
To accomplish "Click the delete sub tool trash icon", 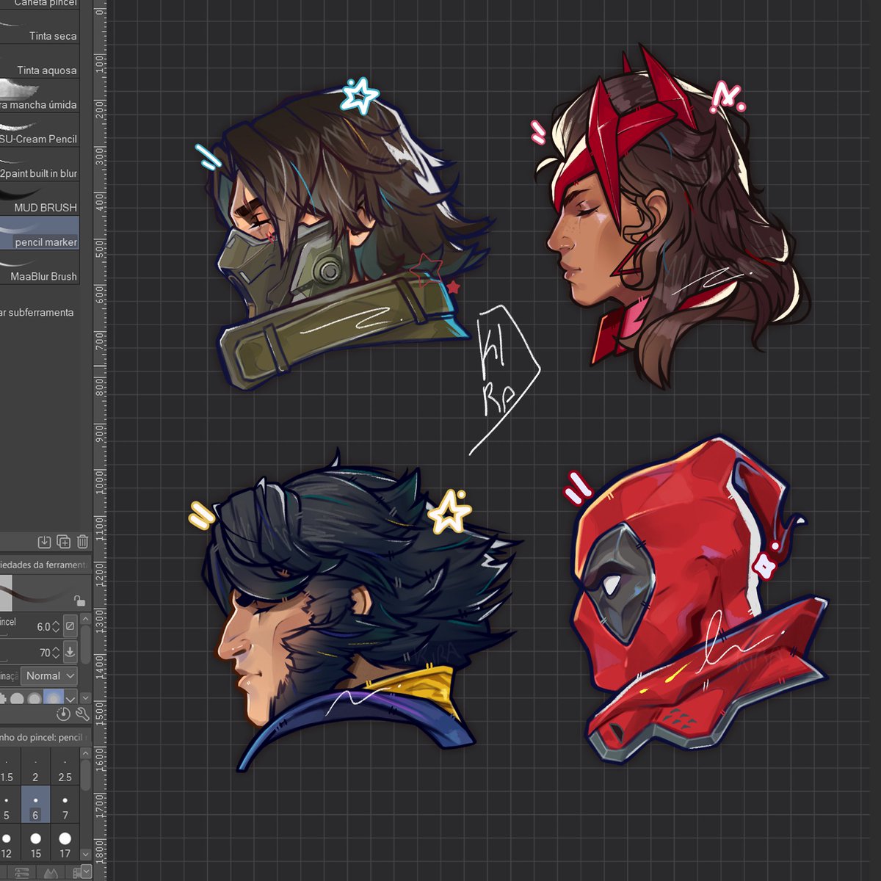I will tap(82, 542).
